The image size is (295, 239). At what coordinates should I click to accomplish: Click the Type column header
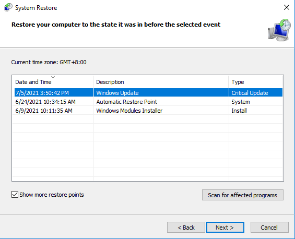pyautogui.click(x=255, y=82)
